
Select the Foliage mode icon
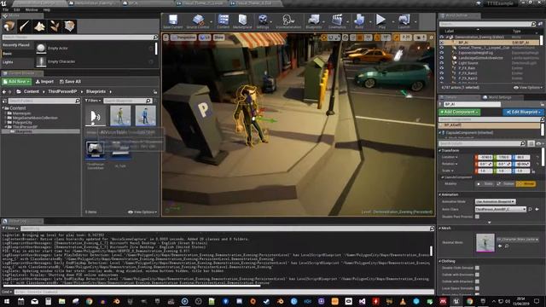click(55, 26)
